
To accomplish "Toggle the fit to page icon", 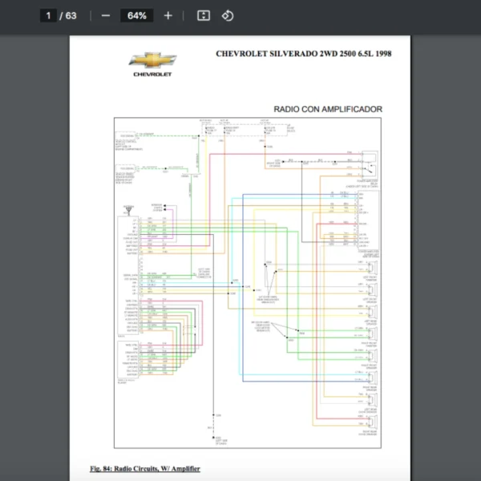I will (x=204, y=15).
